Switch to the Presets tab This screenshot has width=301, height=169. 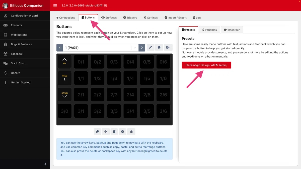[x=188, y=30]
